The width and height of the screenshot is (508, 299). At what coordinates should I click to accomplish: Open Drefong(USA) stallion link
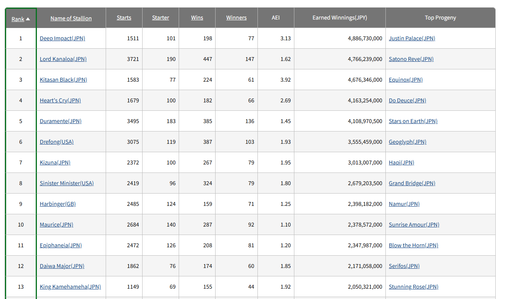pos(57,142)
